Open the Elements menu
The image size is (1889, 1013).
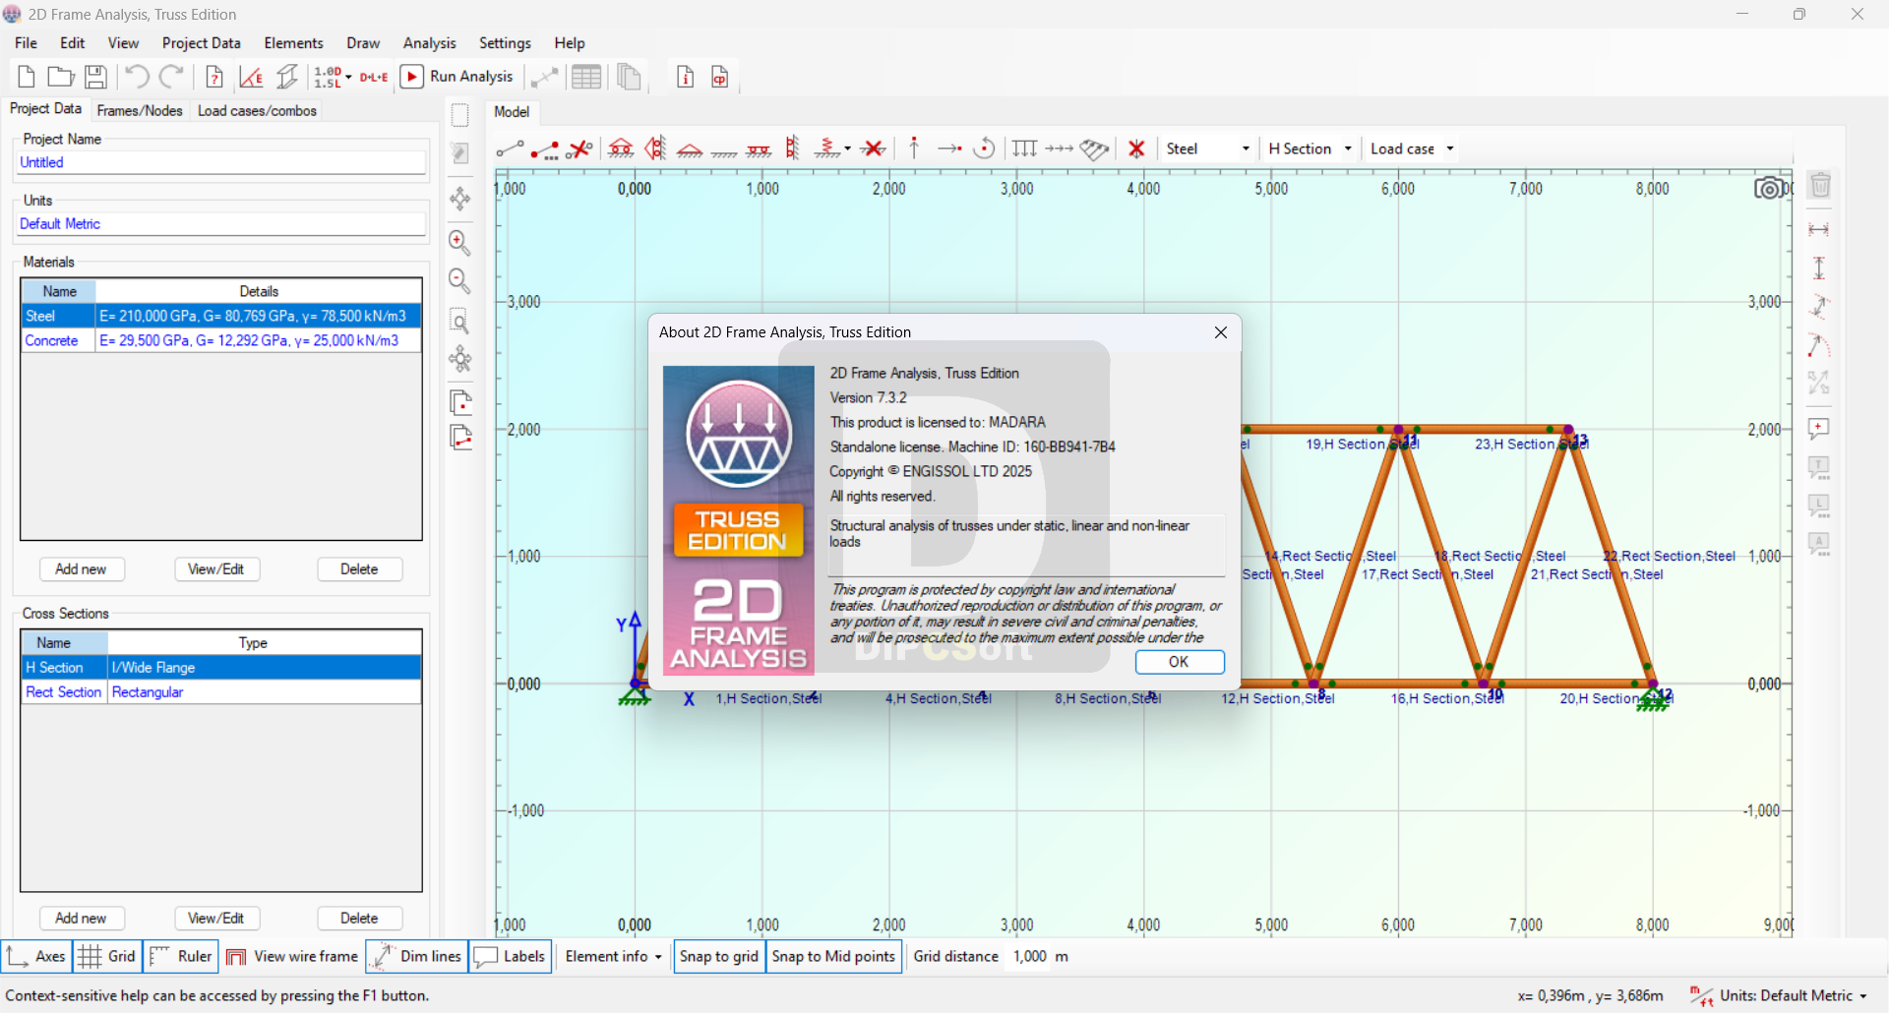[x=293, y=43]
